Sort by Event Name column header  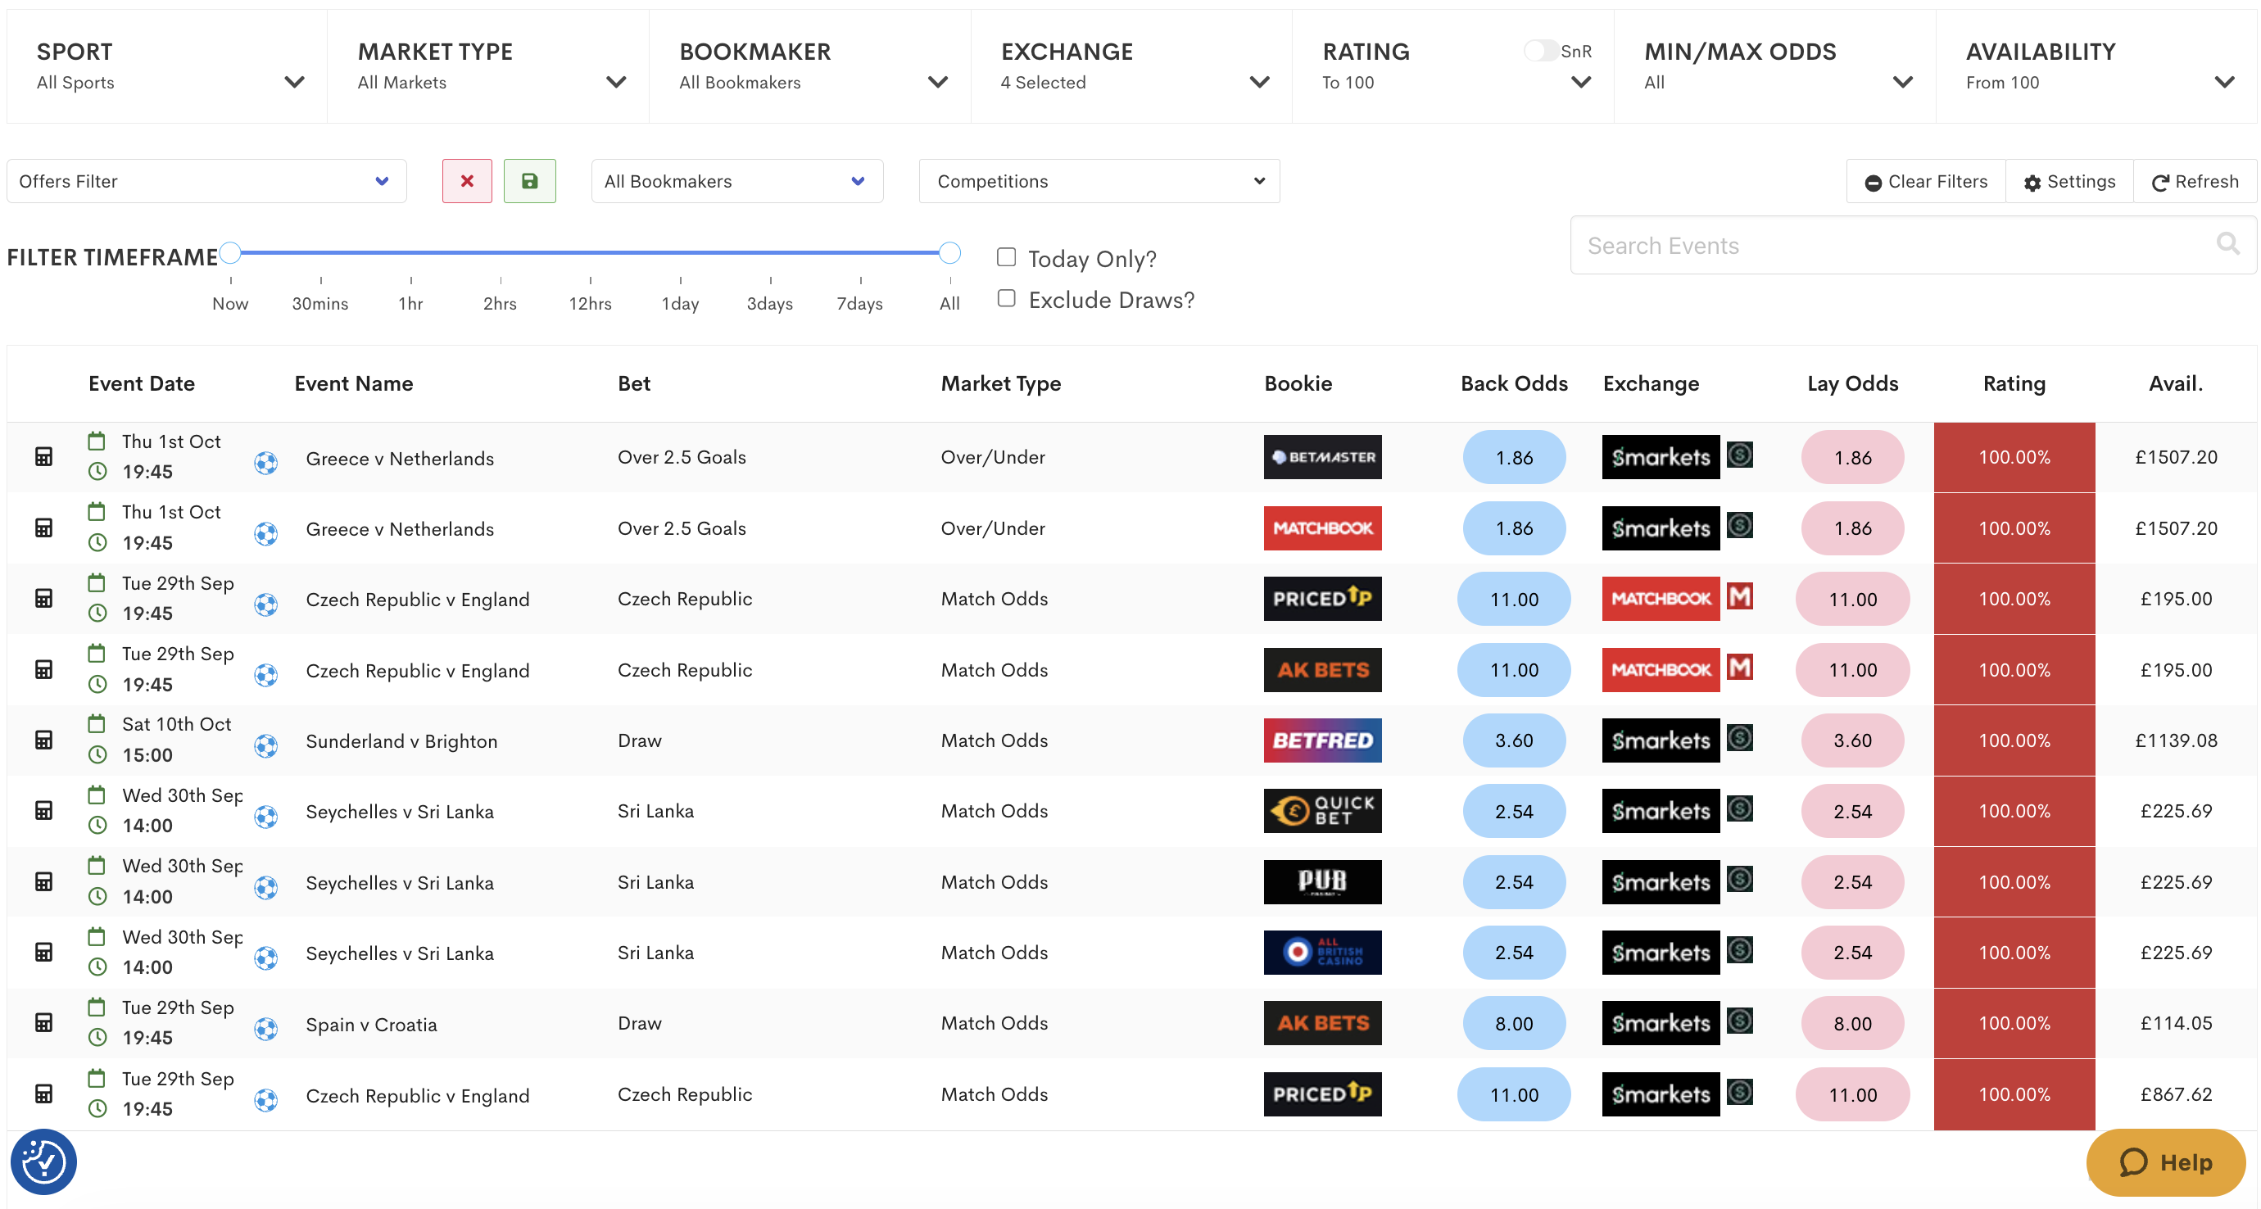[354, 383]
